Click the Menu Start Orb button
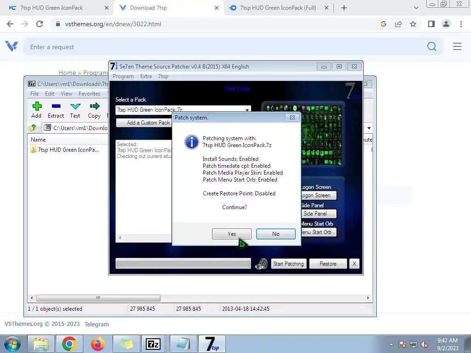 [x=318, y=232]
